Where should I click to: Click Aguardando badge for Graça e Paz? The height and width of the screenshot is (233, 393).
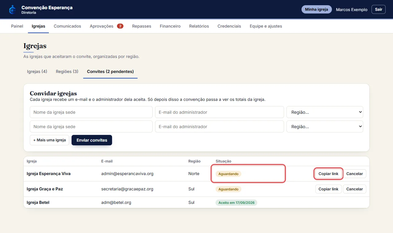click(x=228, y=189)
